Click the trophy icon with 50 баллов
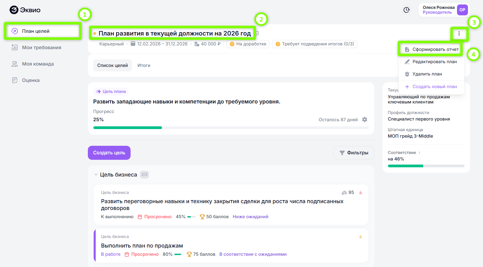This screenshot has width=483, height=267. click(202, 216)
